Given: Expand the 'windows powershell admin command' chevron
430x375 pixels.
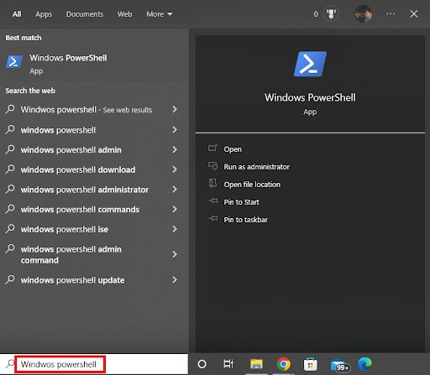Looking at the screenshot, I should pos(175,254).
